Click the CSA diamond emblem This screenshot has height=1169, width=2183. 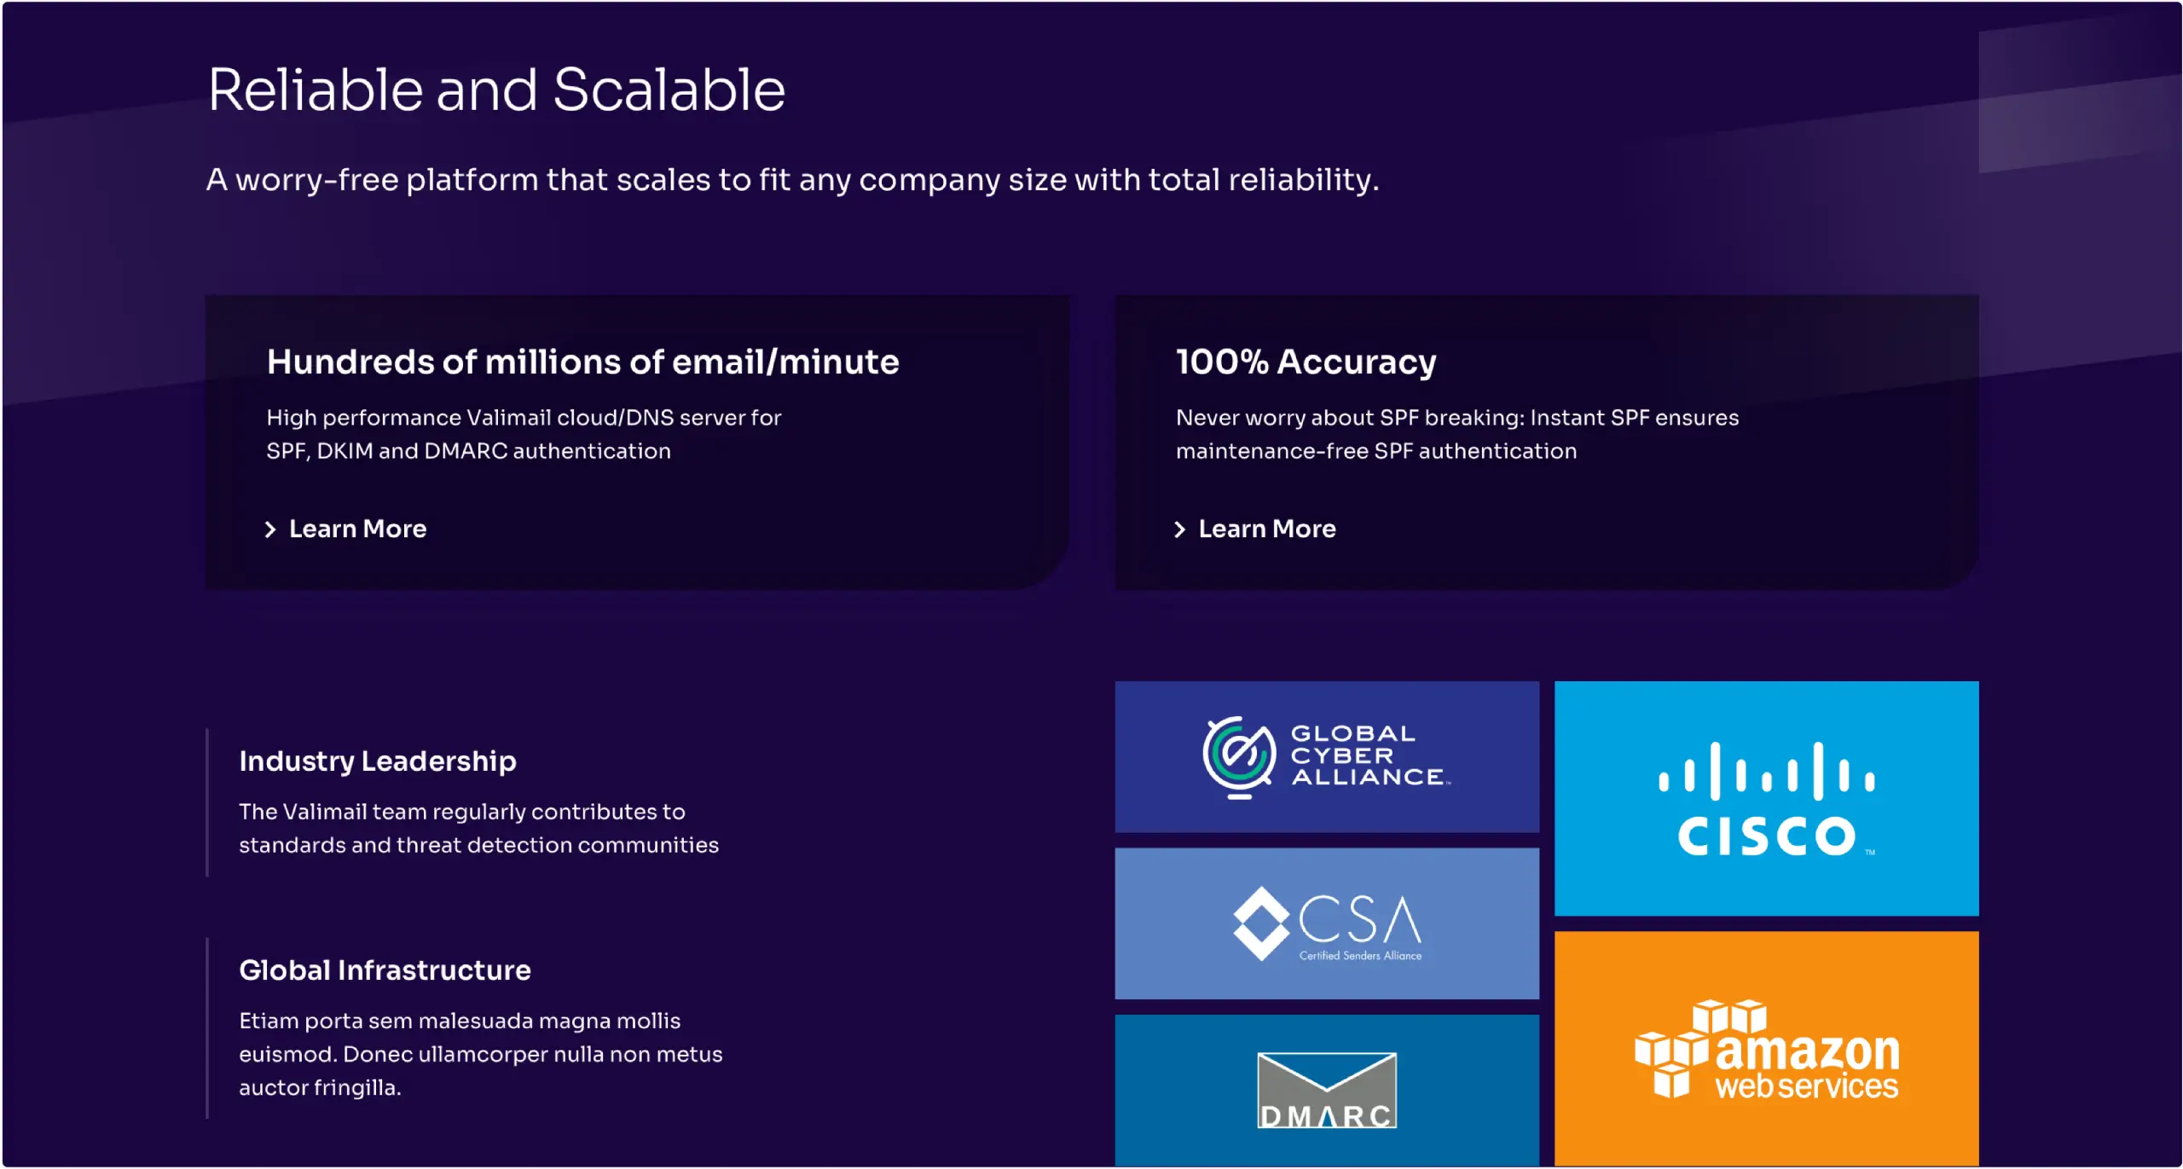[1260, 923]
